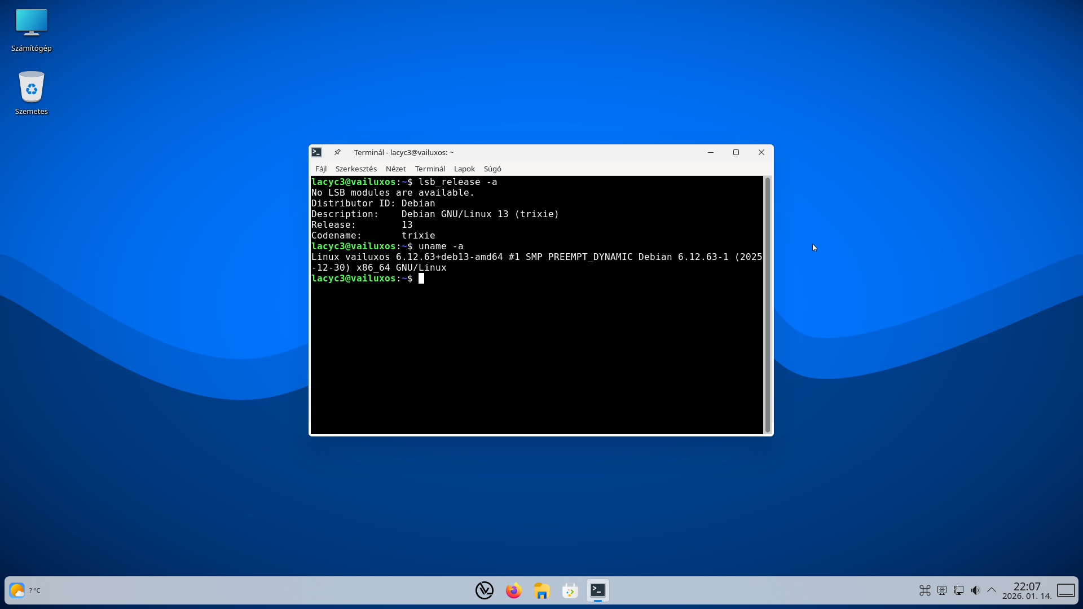Open the Nézet menu
This screenshot has width=1083, height=609.
395,169
